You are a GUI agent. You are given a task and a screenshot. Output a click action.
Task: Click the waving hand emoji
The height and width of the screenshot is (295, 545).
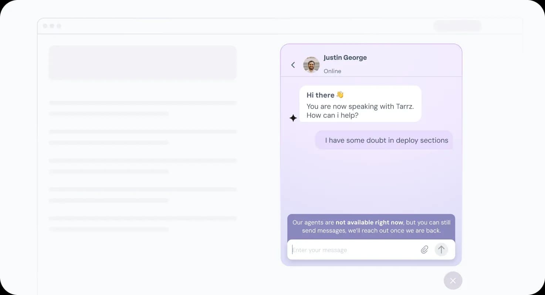click(x=340, y=95)
